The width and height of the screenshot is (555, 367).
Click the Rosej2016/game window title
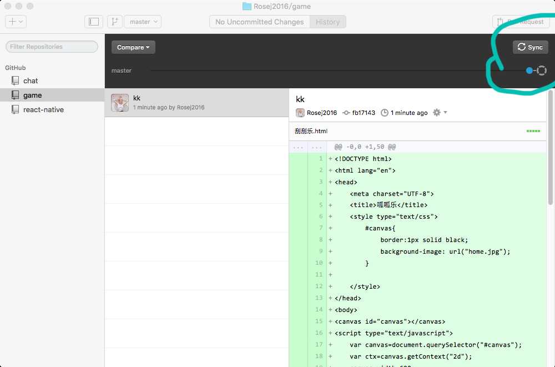(x=282, y=6)
